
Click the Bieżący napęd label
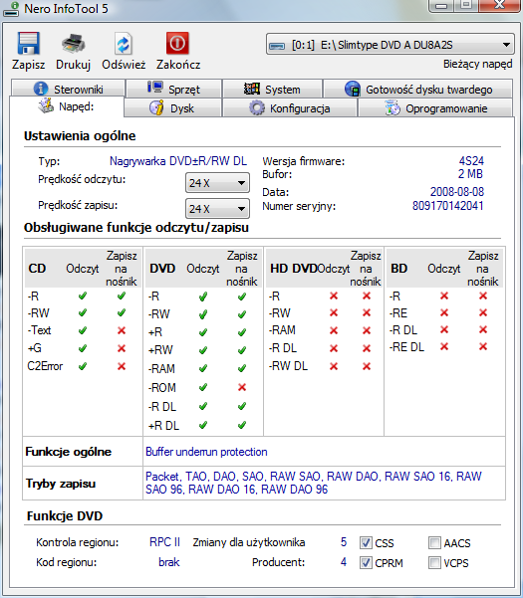tap(478, 64)
